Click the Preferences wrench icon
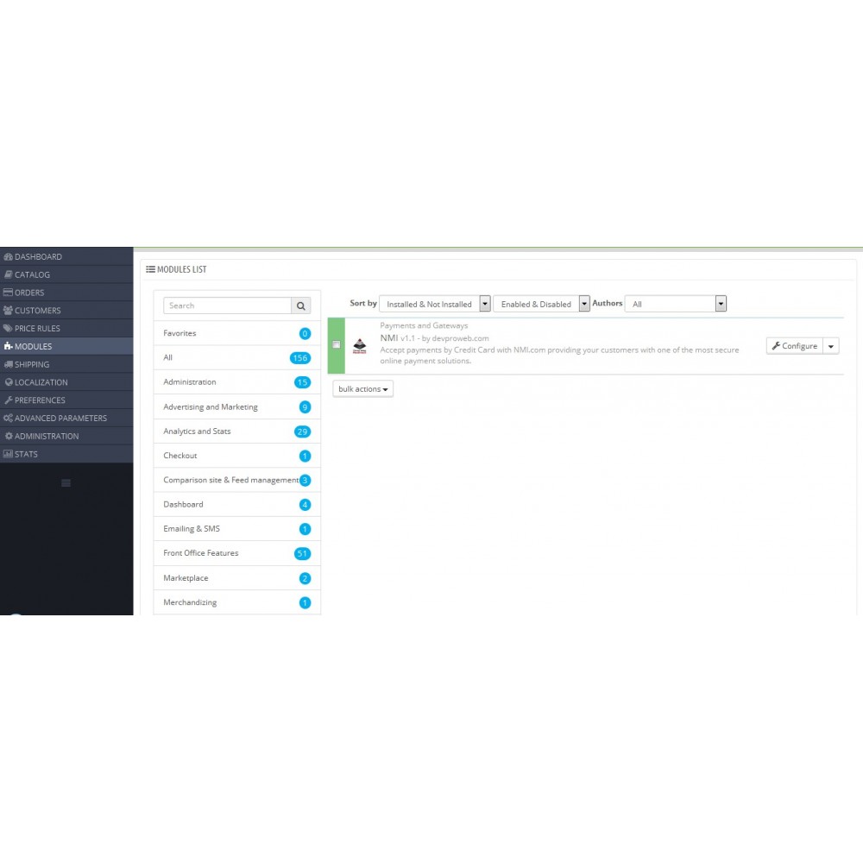Viewport: 863px width, 863px height. pyautogui.click(x=9, y=400)
